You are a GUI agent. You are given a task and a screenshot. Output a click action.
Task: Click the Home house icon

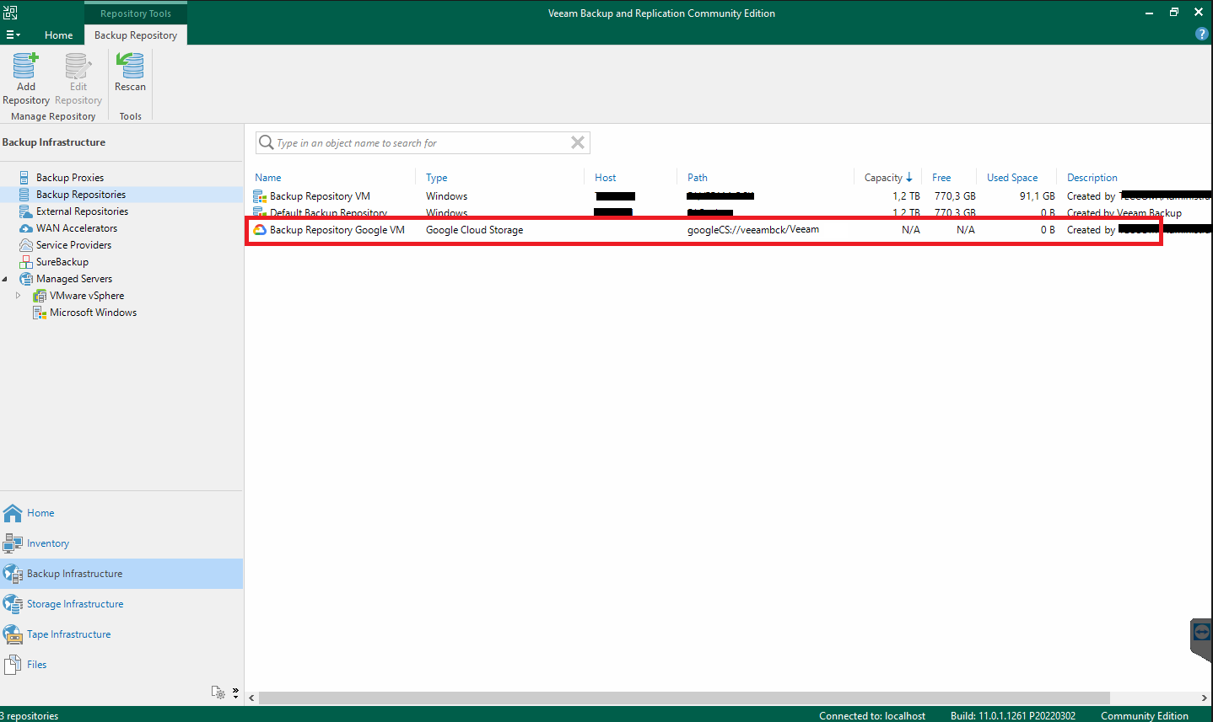pyautogui.click(x=13, y=513)
